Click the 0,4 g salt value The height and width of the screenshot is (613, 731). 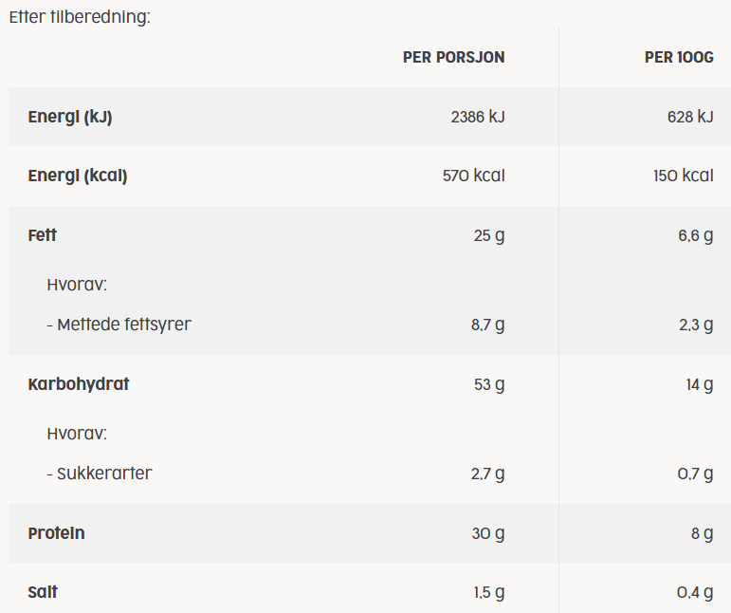[x=695, y=592]
